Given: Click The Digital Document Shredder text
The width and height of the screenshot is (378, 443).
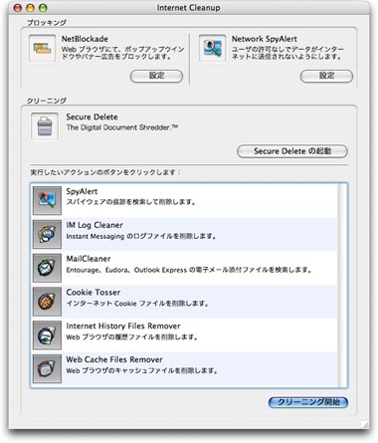Looking at the screenshot, I should 122,127.
